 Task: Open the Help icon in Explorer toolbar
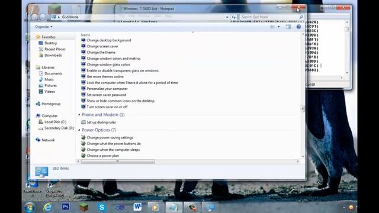(298, 27)
